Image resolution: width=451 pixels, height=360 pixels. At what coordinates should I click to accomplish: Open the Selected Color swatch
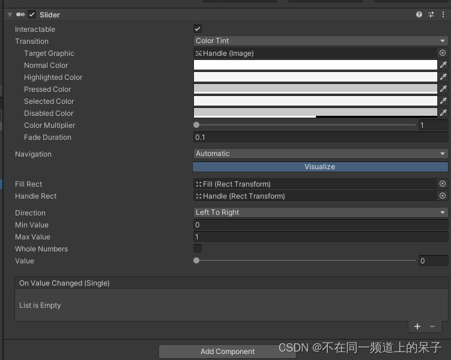click(x=315, y=101)
